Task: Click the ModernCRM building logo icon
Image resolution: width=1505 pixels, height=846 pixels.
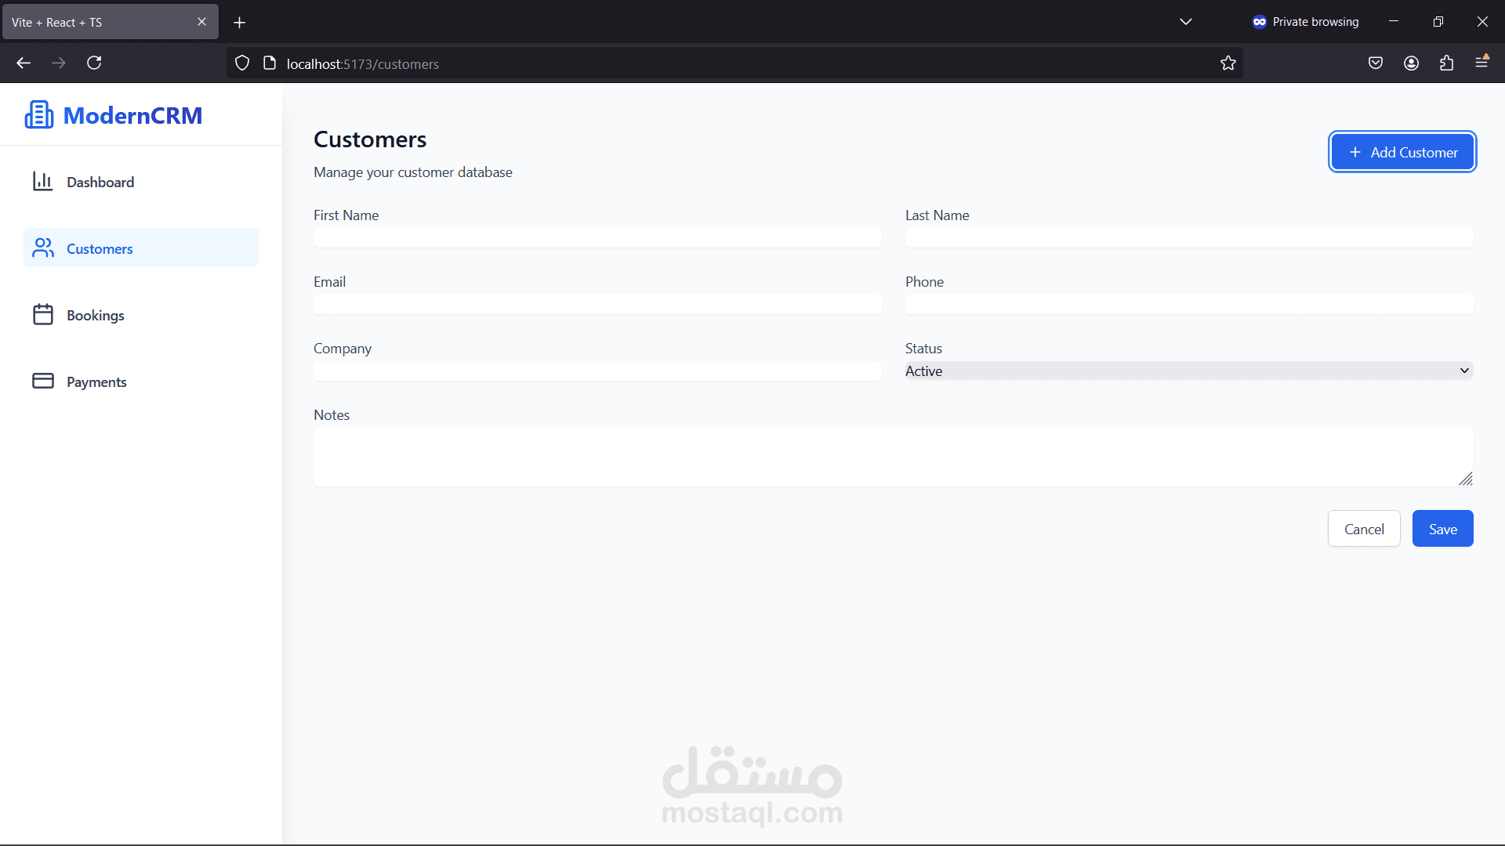Action: point(39,115)
